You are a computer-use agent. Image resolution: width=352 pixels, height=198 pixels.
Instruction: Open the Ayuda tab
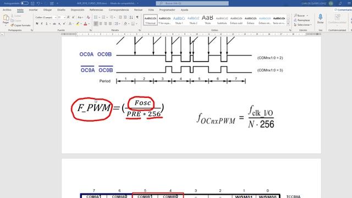point(184,10)
